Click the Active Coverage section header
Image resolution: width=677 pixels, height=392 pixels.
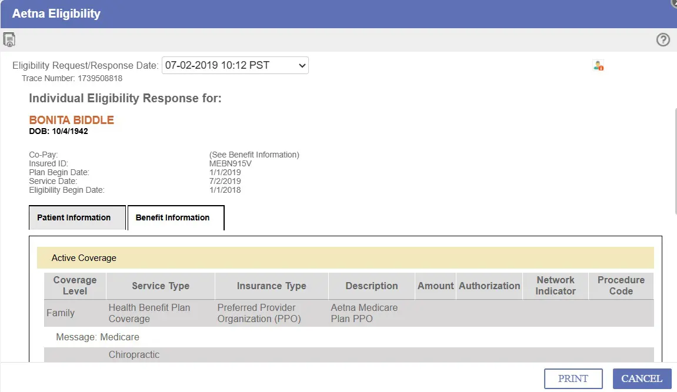[x=345, y=258]
